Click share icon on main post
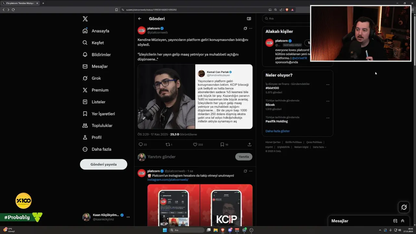416x234 pixels. 250,144
